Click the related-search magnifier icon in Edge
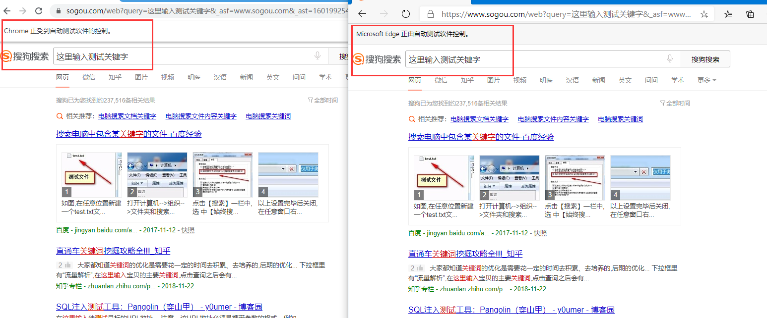The width and height of the screenshot is (767, 318). [x=412, y=119]
